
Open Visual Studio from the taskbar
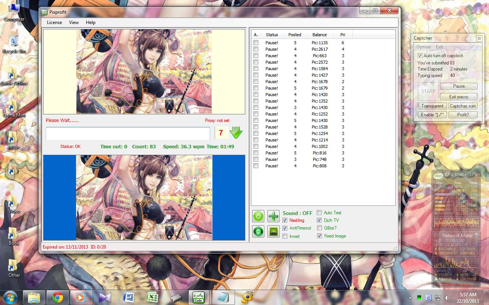[105, 297]
